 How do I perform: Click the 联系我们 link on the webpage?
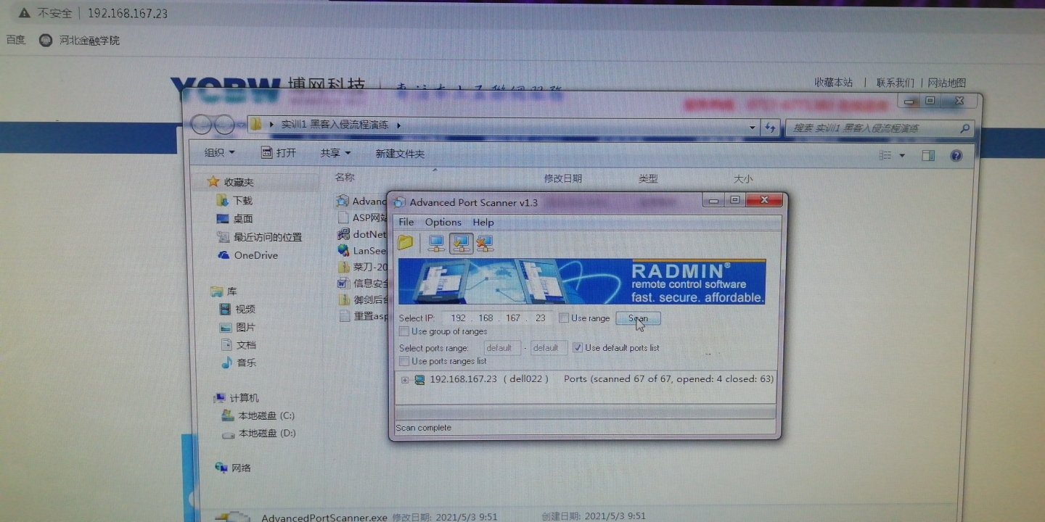[895, 83]
